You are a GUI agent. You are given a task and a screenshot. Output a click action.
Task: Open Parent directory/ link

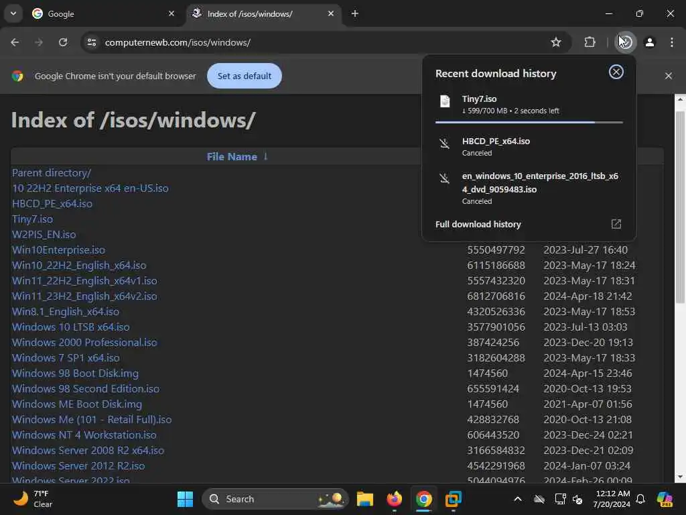pos(51,173)
